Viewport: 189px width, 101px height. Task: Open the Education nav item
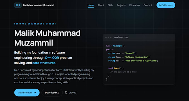[135, 5]
